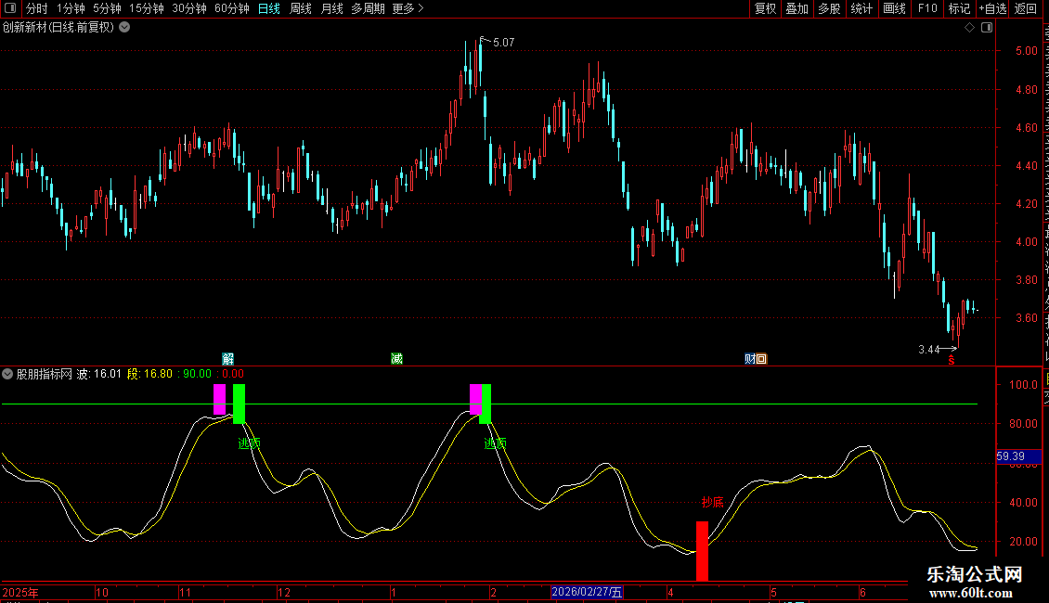Open the 统计 statistics tool

tap(861, 8)
